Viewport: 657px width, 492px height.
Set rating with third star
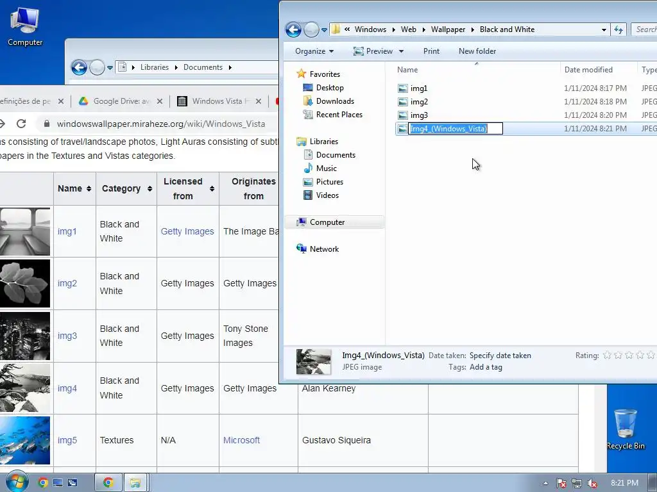629,355
